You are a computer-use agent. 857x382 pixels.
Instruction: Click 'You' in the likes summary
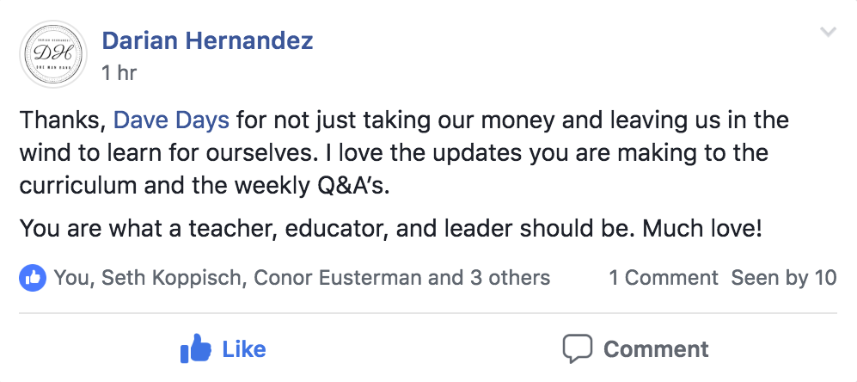(x=72, y=278)
